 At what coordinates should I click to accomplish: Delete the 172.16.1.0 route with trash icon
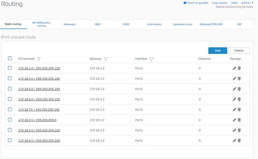pyautogui.click(x=239, y=68)
